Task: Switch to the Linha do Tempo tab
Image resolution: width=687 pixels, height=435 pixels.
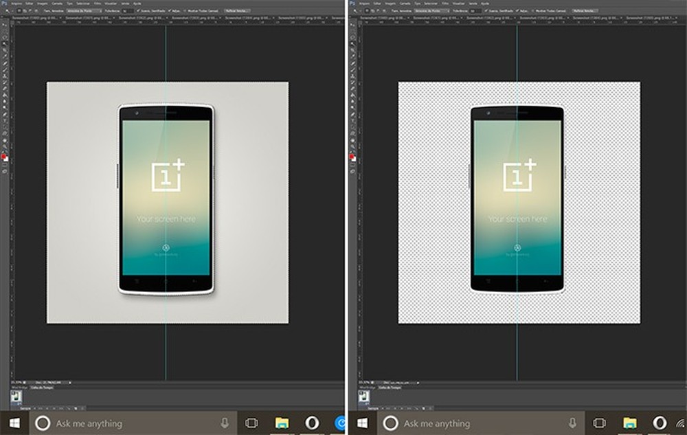Action: (40, 388)
